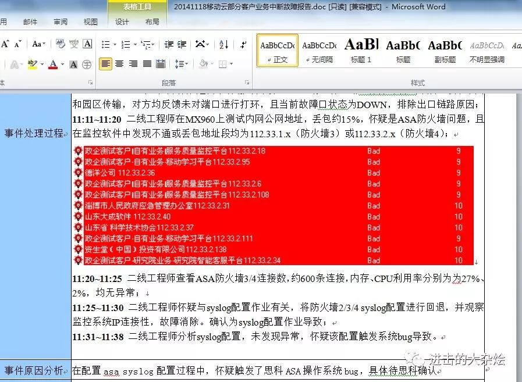Open the Bullets dropdown arrow
Screen dimensions: 522x382
point(115,44)
